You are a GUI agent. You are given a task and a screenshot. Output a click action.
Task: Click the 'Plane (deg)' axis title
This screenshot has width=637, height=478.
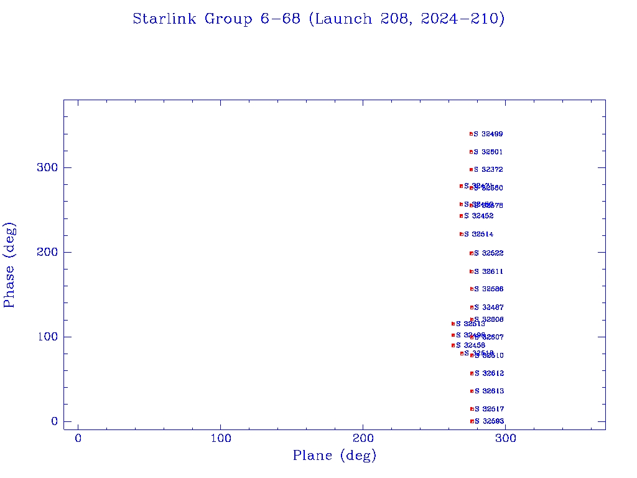(x=335, y=456)
